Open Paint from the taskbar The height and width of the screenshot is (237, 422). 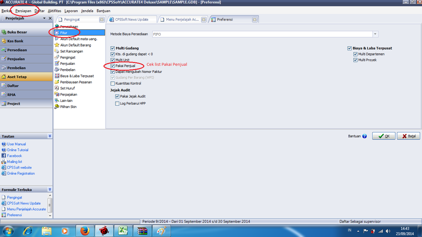pyautogui.click(x=162, y=231)
